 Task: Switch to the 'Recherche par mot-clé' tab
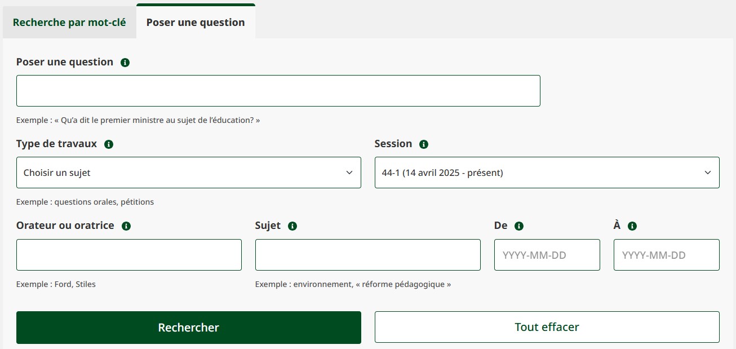(x=69, y=22)
